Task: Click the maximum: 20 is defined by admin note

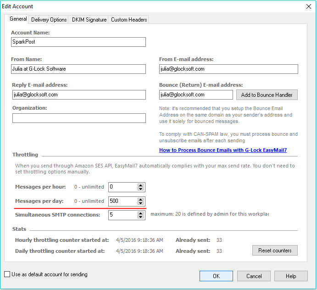Action: pos(210,214)
